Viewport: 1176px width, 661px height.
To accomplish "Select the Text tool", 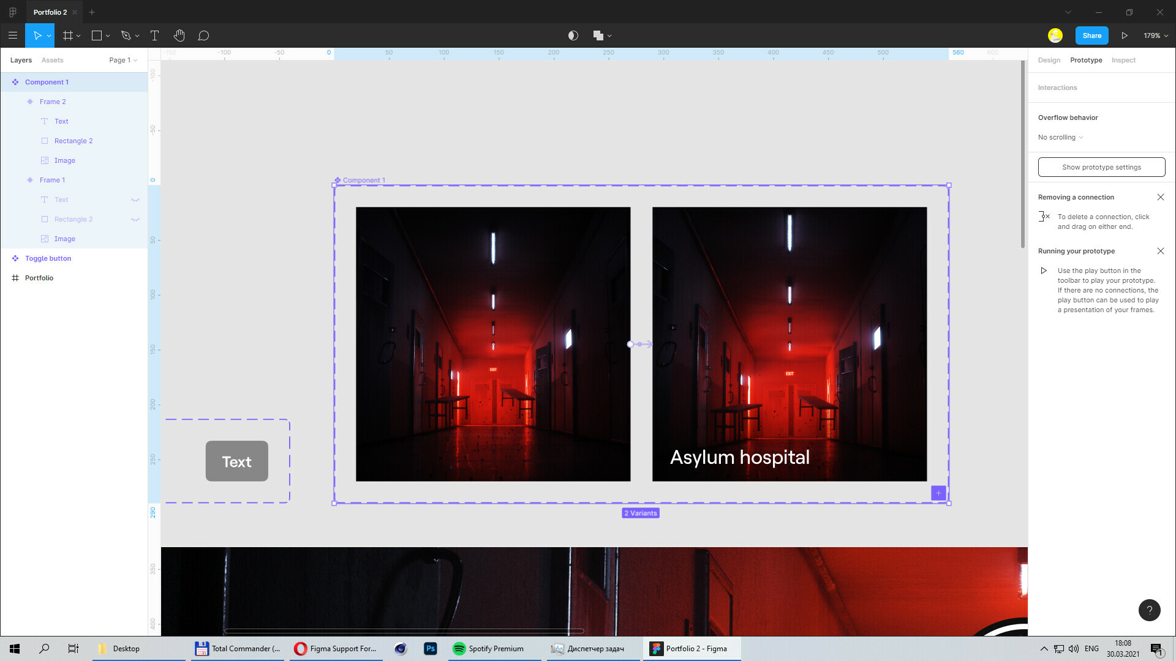I will (x=154, y=35).
